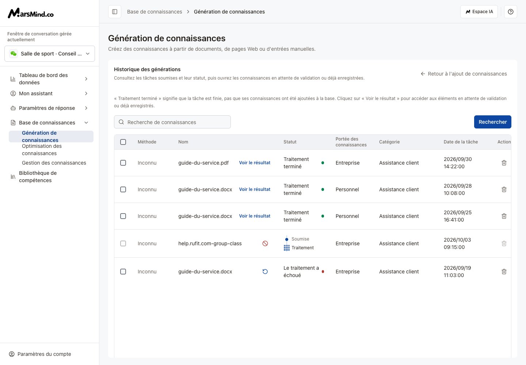The image size is (526, 365).
Task: Open the help question mark icon
Action: pyautogui.click(x=511, y=12)
